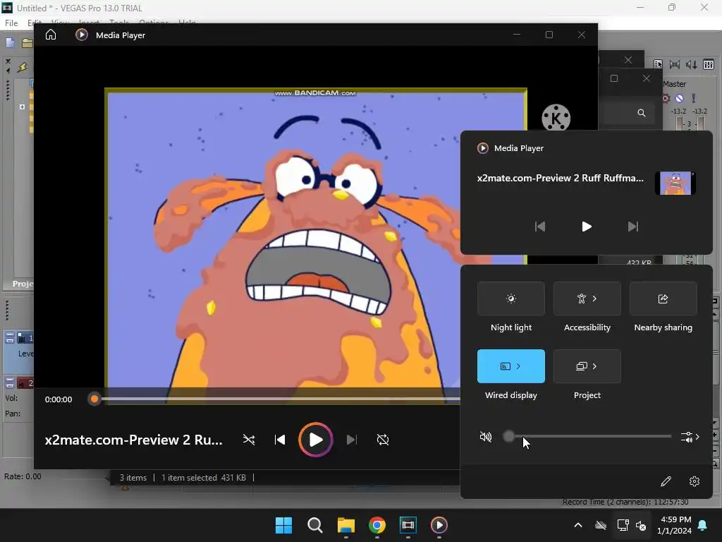The image size is (722, 542).
Task: Click the Media Player home icon
Action: point(51,35)
